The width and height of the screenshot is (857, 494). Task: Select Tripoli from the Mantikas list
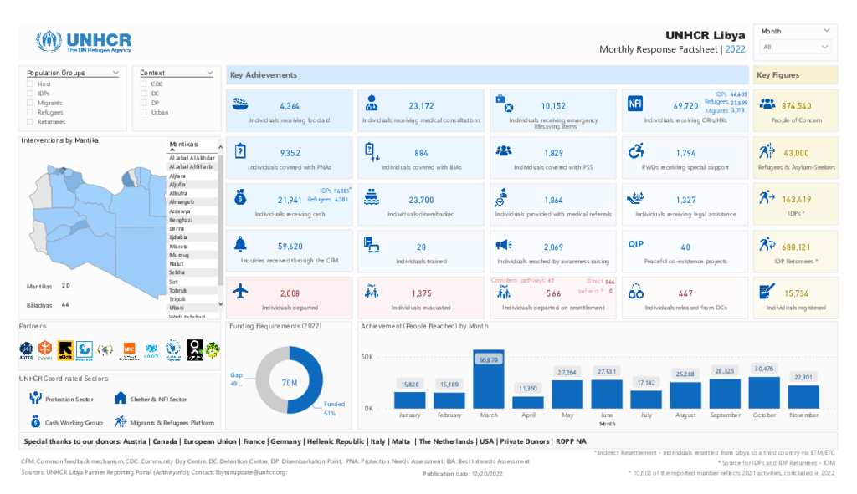tap(177, 299)
